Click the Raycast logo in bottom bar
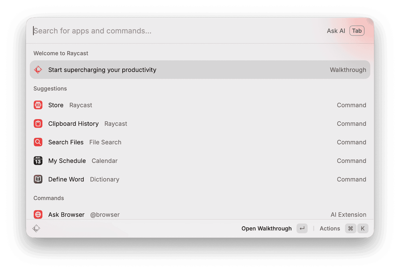The image size is (400, 272). click(x=36, y=228)
